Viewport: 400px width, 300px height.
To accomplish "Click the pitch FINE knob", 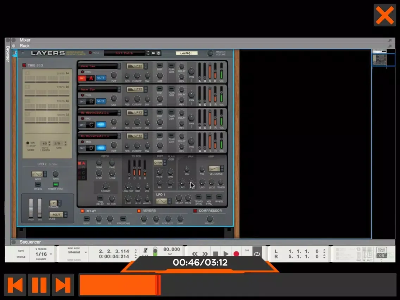I will pyautogui.click(x=112, y=162).
